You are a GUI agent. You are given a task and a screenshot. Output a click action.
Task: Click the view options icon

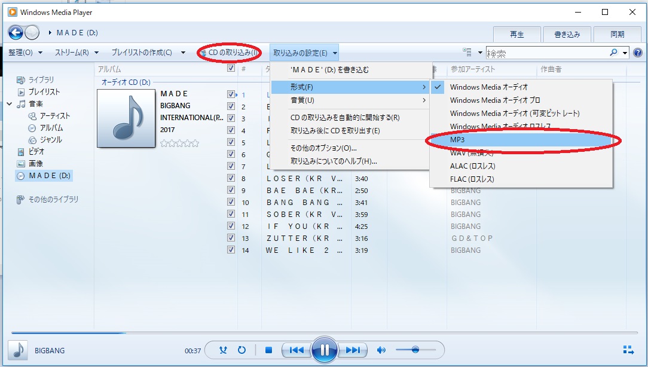coord(467,53)
